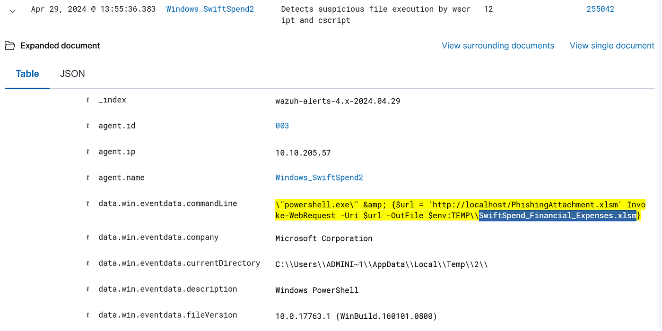
Task: Click agent.name value Windows_SwiftSpend2
Action: point(319,178)
